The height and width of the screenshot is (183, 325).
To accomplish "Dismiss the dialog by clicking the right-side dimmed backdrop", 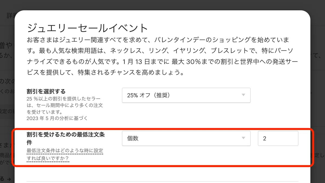I will (x=318, y=95).
